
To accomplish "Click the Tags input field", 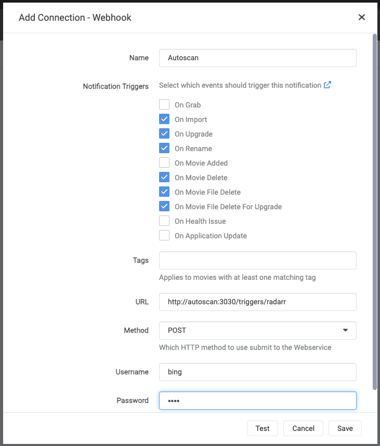I will tap(257, 260).
